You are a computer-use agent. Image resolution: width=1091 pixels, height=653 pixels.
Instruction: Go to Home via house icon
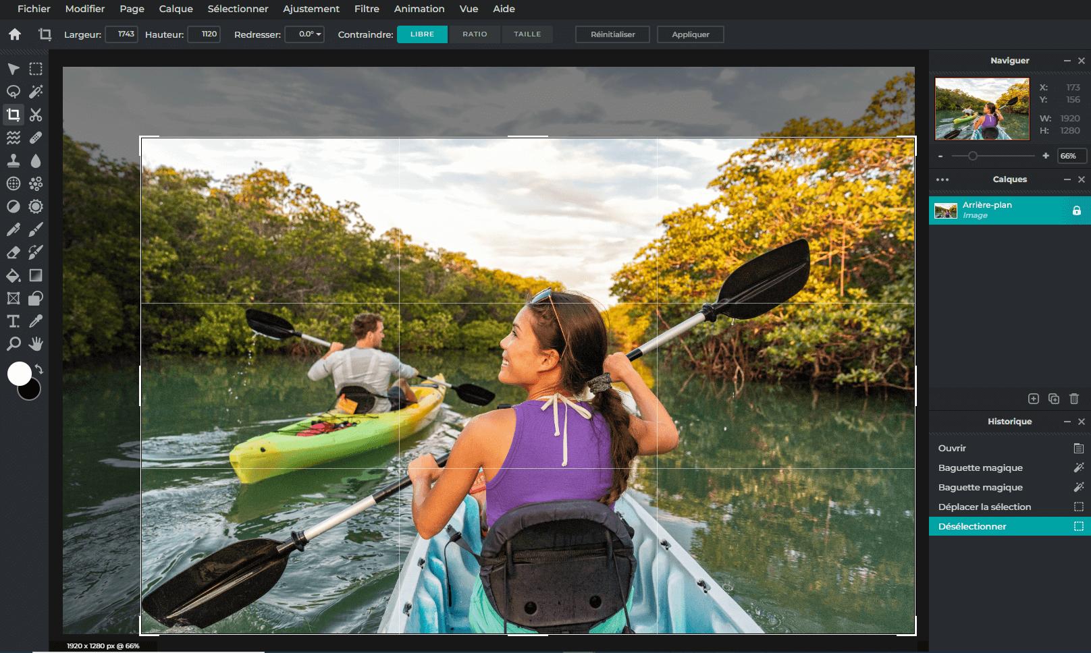pos(15,34)
